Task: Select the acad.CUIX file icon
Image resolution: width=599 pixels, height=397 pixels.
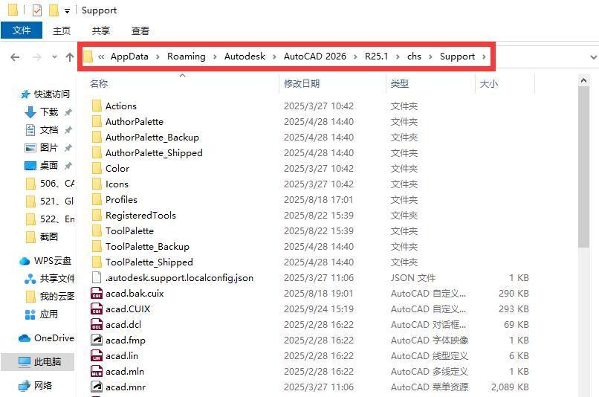Action: 97,309
